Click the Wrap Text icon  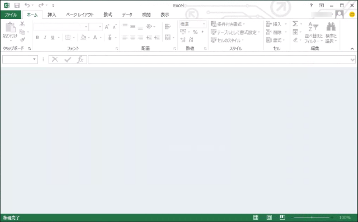pyautogui.click(x=168, y=27)
